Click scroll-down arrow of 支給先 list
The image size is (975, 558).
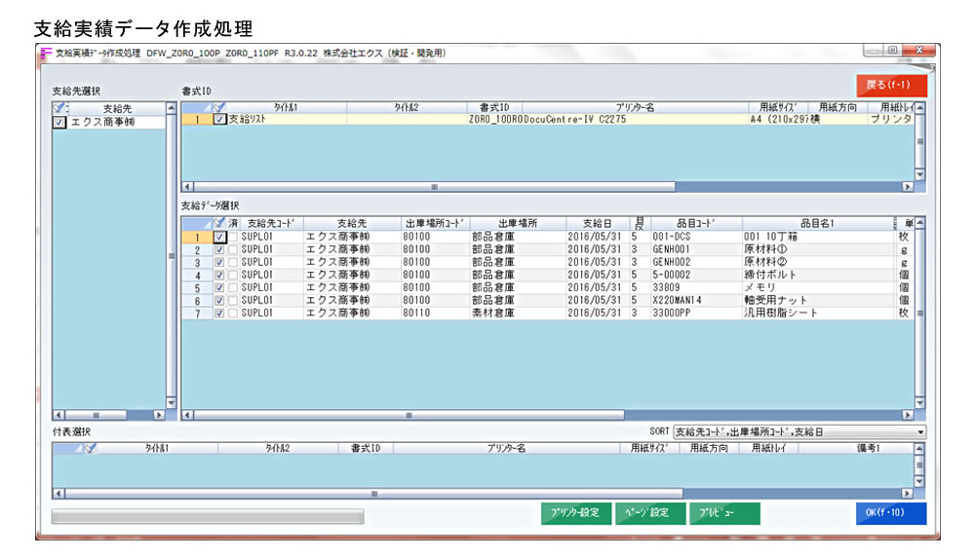pyautogui.click(x=171, y=402)
